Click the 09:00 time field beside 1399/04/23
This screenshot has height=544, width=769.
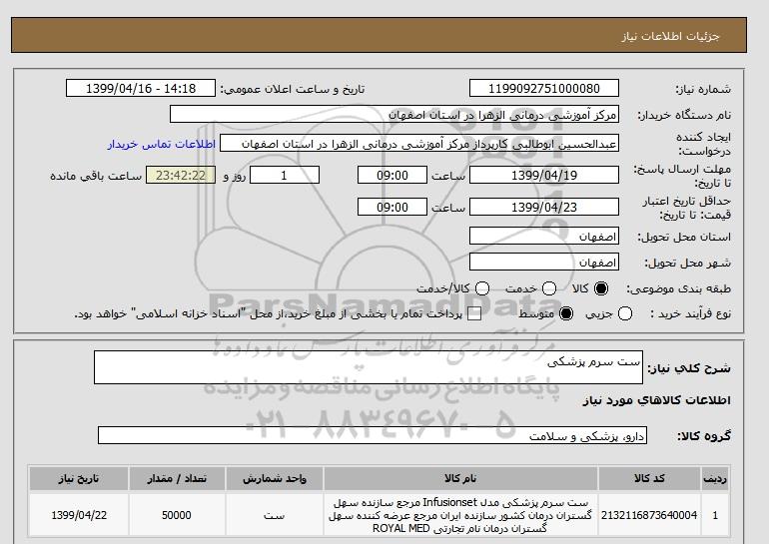point(392,207)
